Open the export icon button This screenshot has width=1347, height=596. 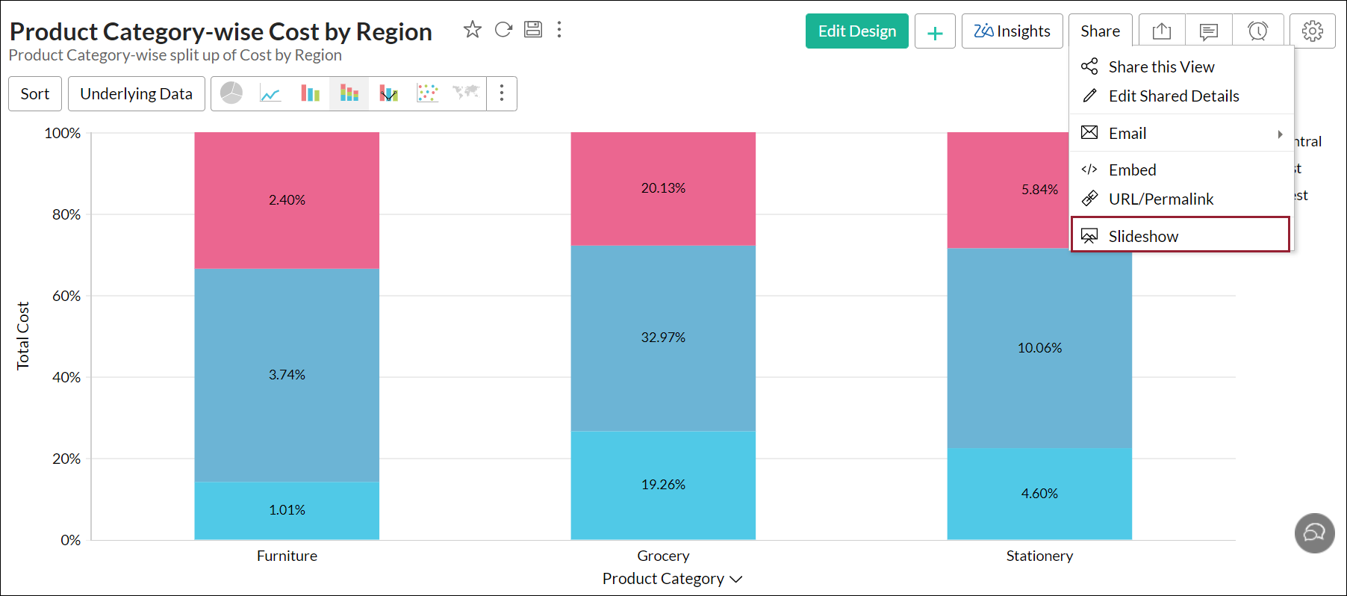coord(1161,31)
